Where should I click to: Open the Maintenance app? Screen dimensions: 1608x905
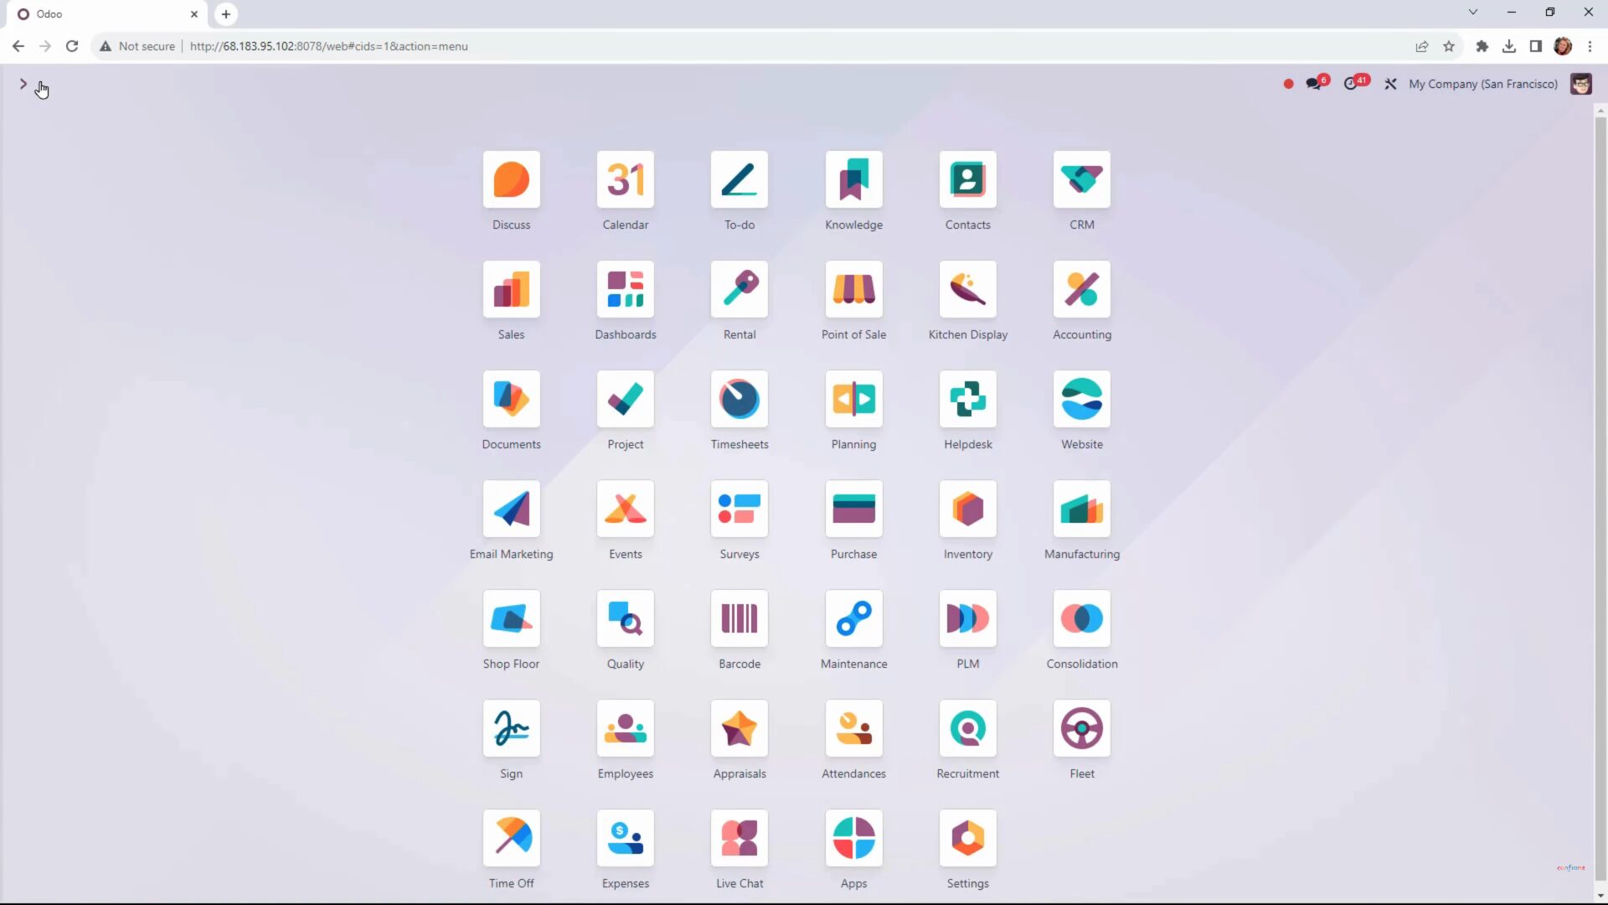[853, 618]
